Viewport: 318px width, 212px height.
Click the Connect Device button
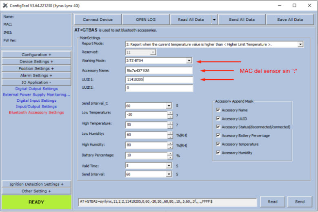pos(98,20)
